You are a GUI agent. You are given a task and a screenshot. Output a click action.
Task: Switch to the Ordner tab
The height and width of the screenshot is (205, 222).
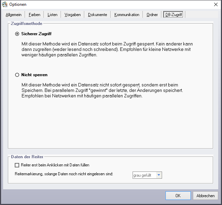click(x=152, y=15)
